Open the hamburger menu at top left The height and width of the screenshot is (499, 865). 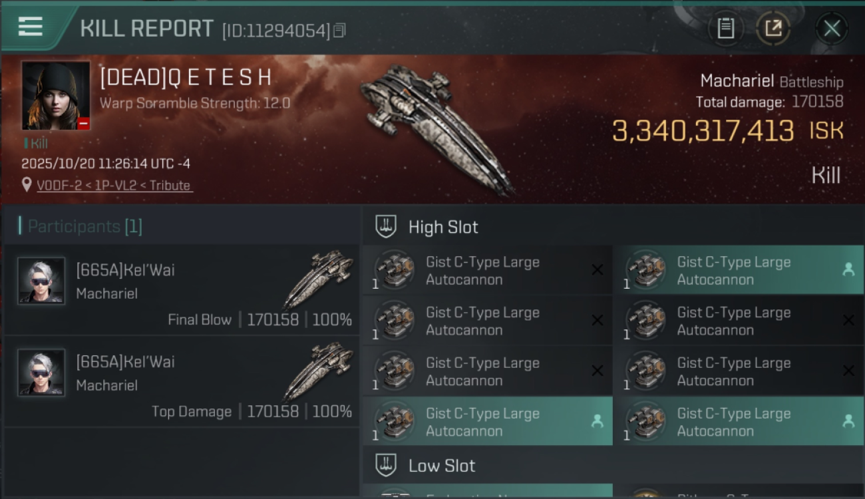31,27
